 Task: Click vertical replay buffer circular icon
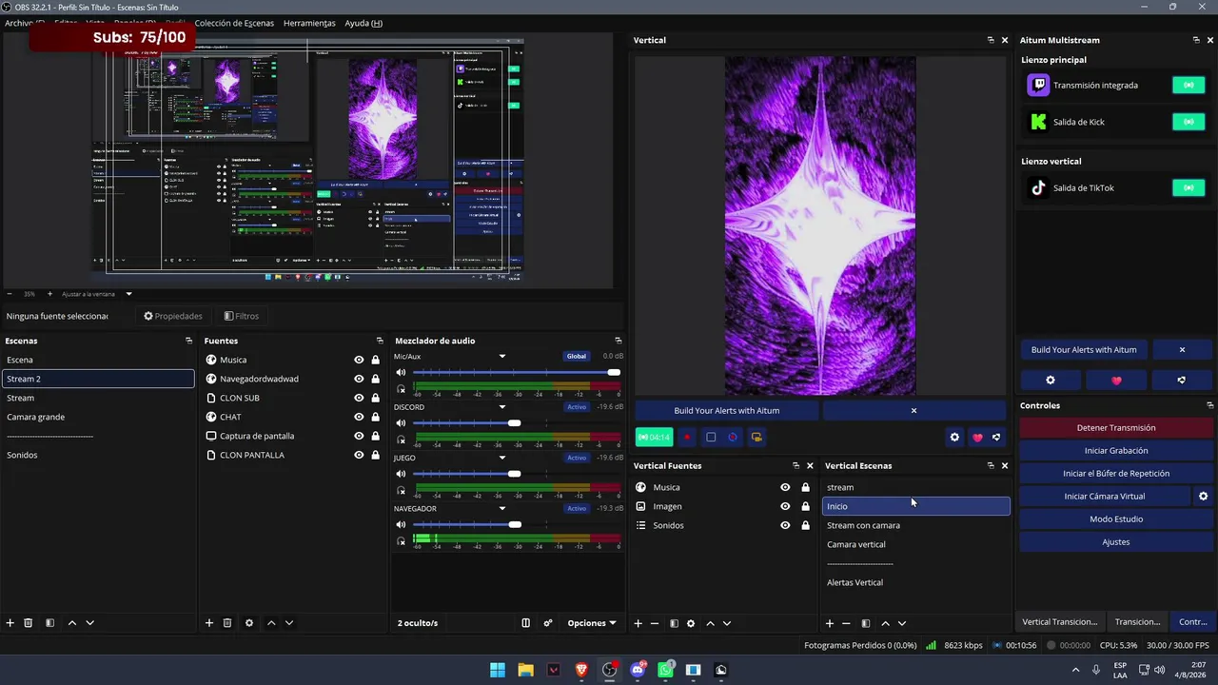pyautogui.click(x=733, y=438)
